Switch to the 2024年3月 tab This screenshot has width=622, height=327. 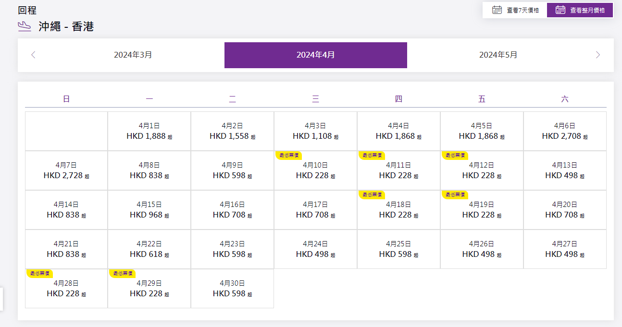[133, 55]
